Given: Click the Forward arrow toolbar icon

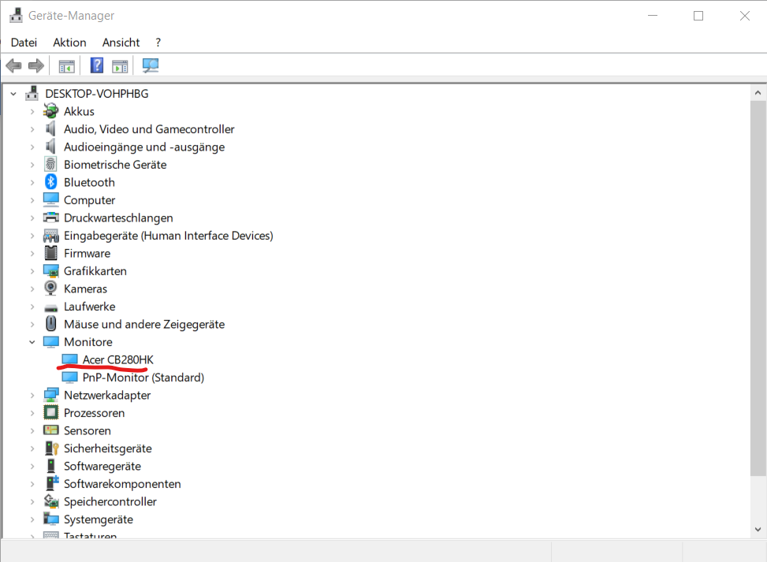Looking at the screenshot, I should 35,65.
